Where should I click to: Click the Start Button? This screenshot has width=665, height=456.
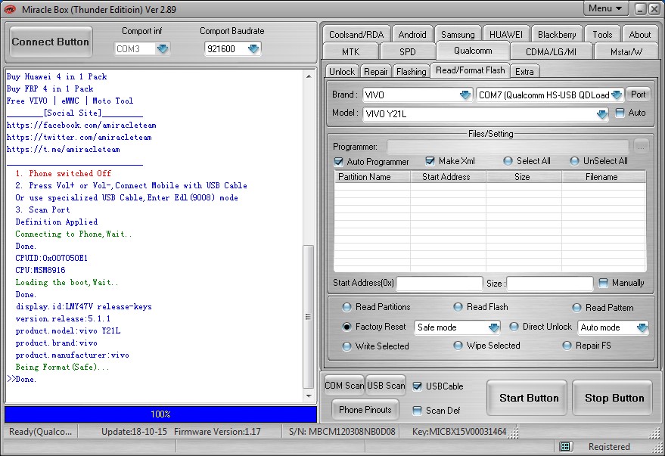click(528, 398)
